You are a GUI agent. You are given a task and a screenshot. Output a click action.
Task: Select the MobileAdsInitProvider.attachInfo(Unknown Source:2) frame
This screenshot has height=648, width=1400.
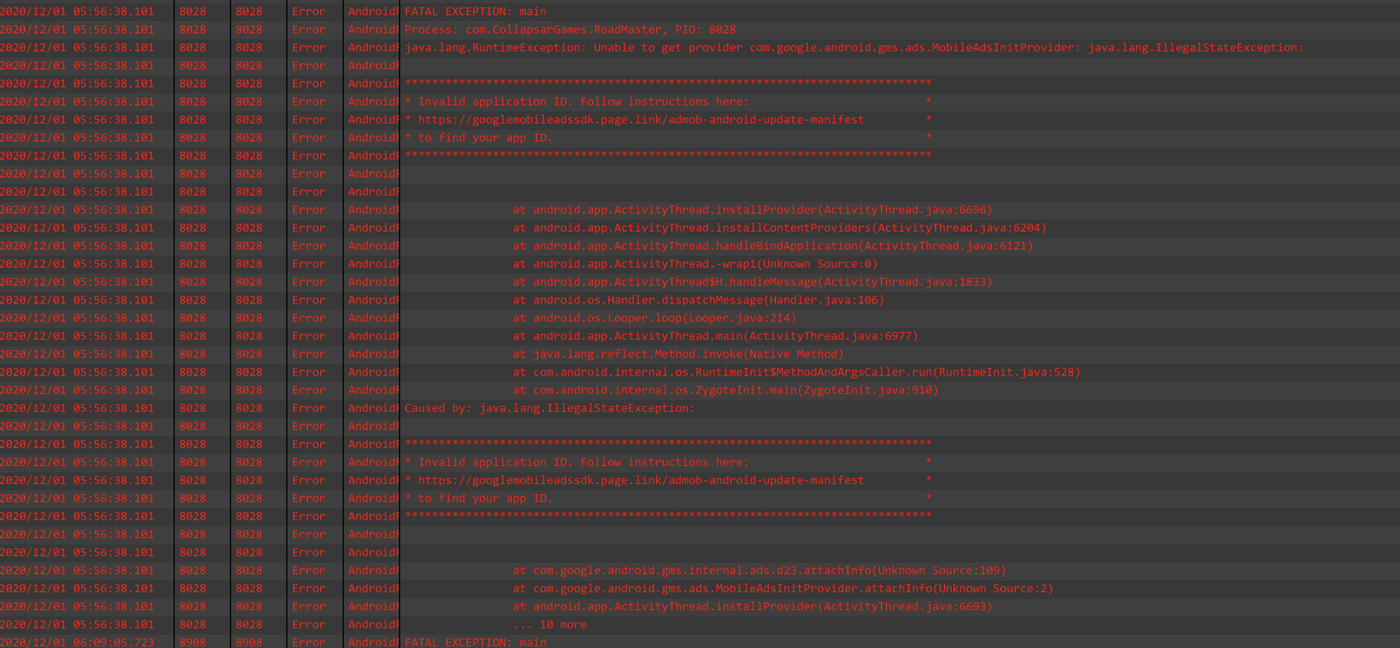[783, 589]
